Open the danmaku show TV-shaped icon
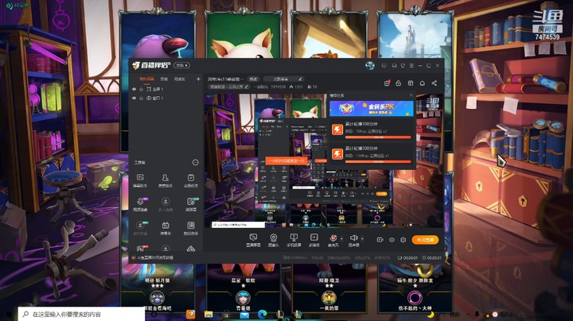Image resolution: width=573 pixels, height=321 pixels. coord(166,227)
